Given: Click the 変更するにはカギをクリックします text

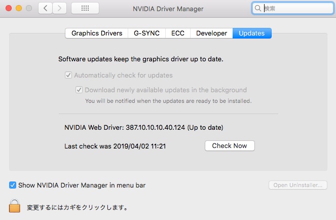Looking at the screenshot, I should 78,207.
